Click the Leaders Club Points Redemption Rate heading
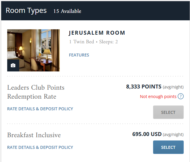The image size is (190, 162). (36, 92)
